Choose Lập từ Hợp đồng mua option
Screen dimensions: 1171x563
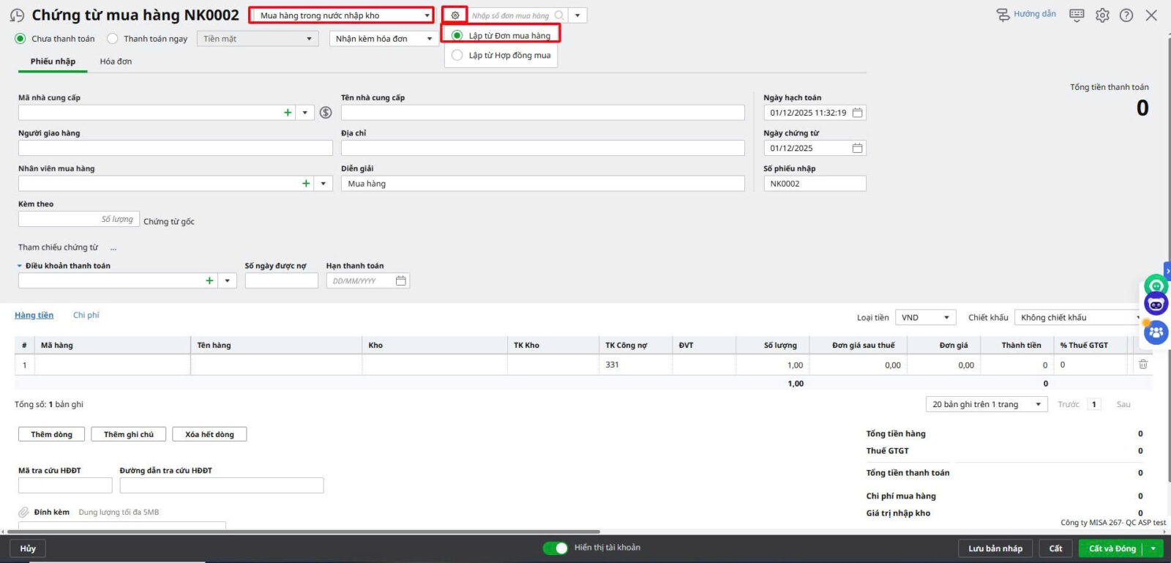[x=457, y=56]
